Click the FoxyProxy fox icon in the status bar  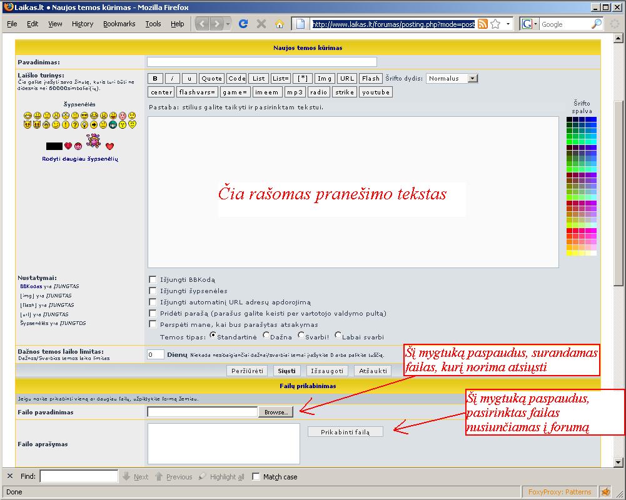coord(605,492)
